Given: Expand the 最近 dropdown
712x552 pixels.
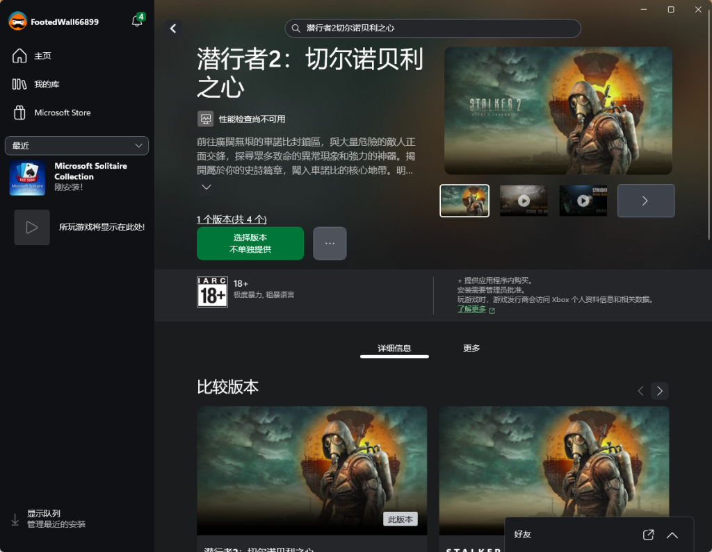Looking at the screenshot, I should (x=76, y=146).
